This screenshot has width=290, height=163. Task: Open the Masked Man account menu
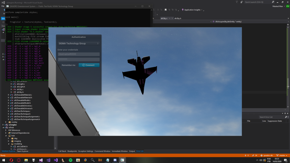(279, 6)
